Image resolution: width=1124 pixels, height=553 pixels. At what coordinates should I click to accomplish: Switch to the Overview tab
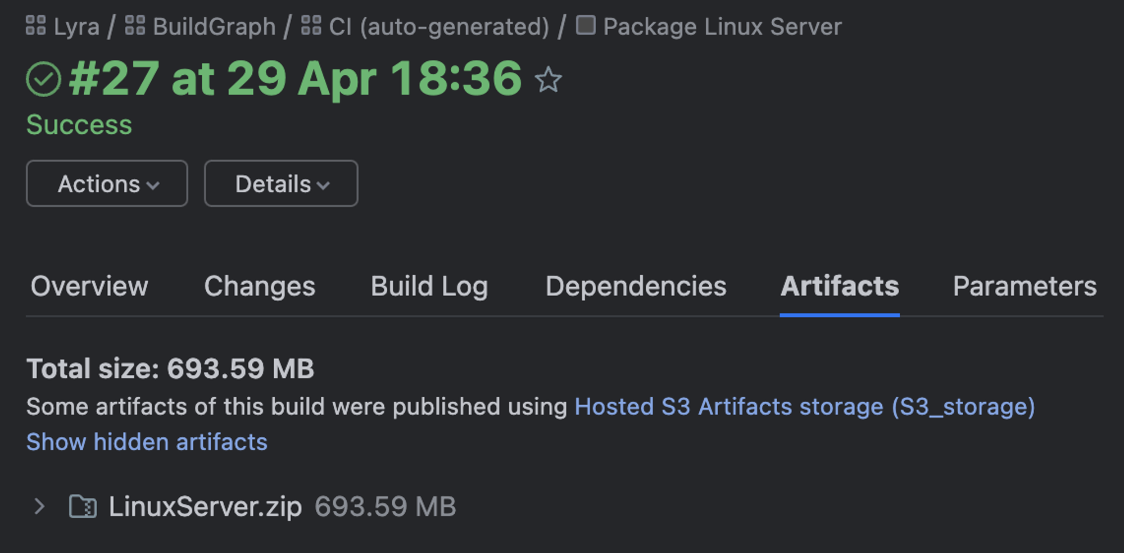(89, 287)
